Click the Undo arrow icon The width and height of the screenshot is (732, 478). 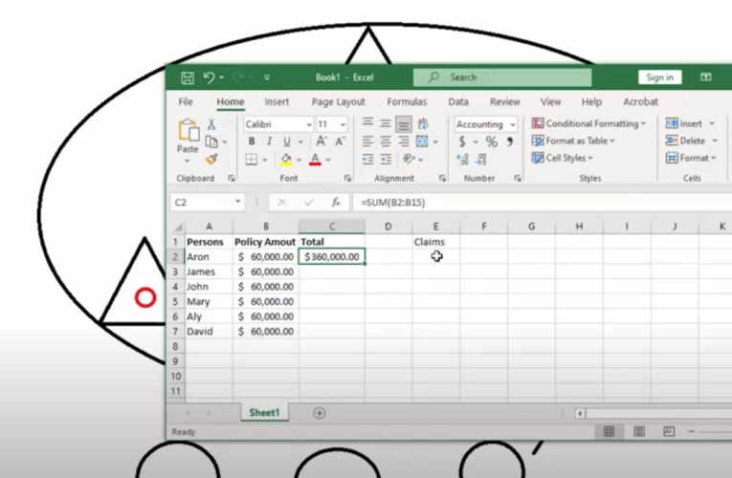point(210,77)
